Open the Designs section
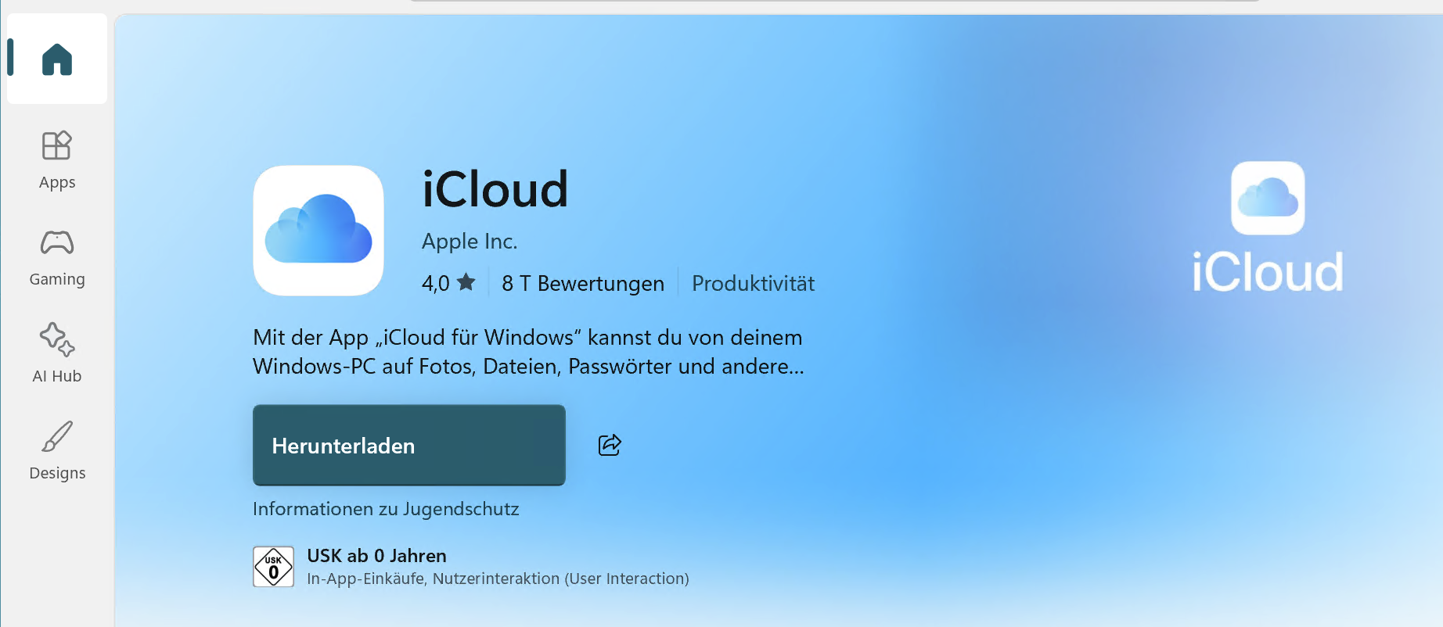Image resolution: width=1443 pixels, height=627 pixels. point(57,451)
